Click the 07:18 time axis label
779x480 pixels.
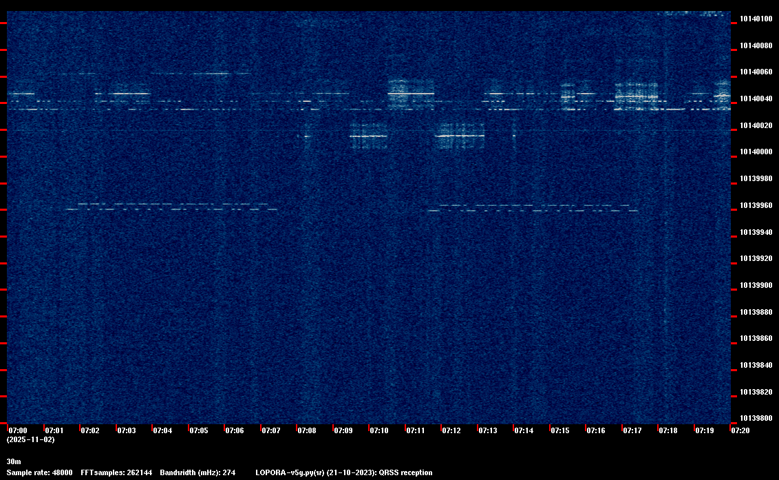click(x=668, y=430)
